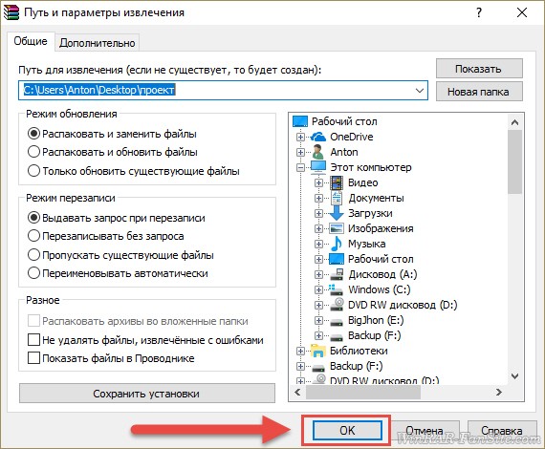Image resolution: width=545 pixels, height=449 pixels.
Task: Expand the OneDrive tree node
Action: tap(300, 137)
